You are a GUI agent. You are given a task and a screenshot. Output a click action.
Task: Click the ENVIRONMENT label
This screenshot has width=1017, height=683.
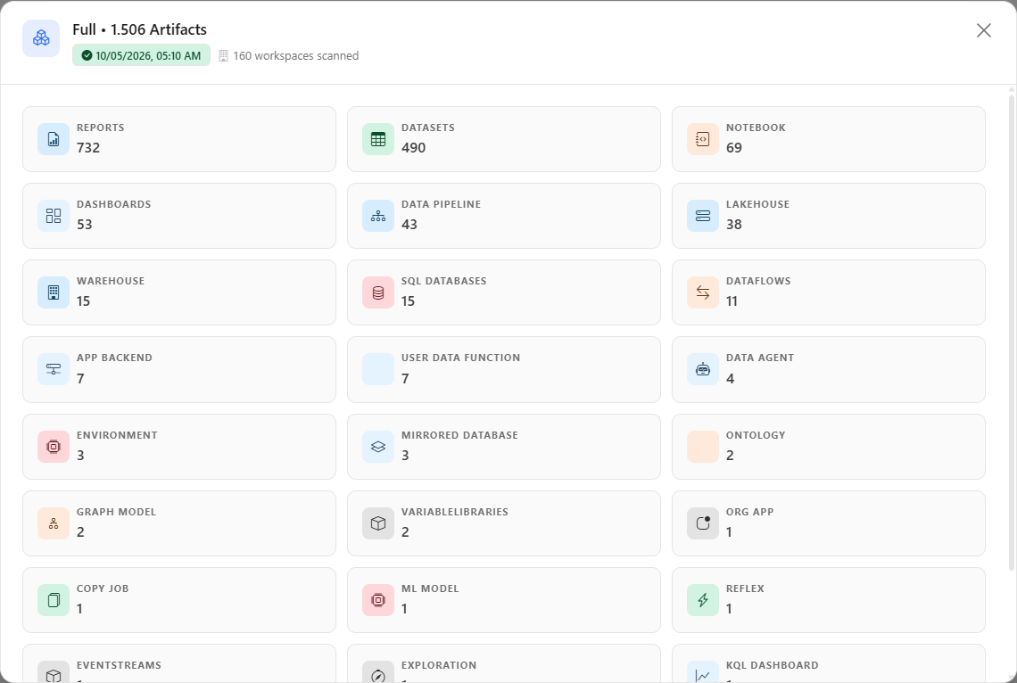(117, 435)
